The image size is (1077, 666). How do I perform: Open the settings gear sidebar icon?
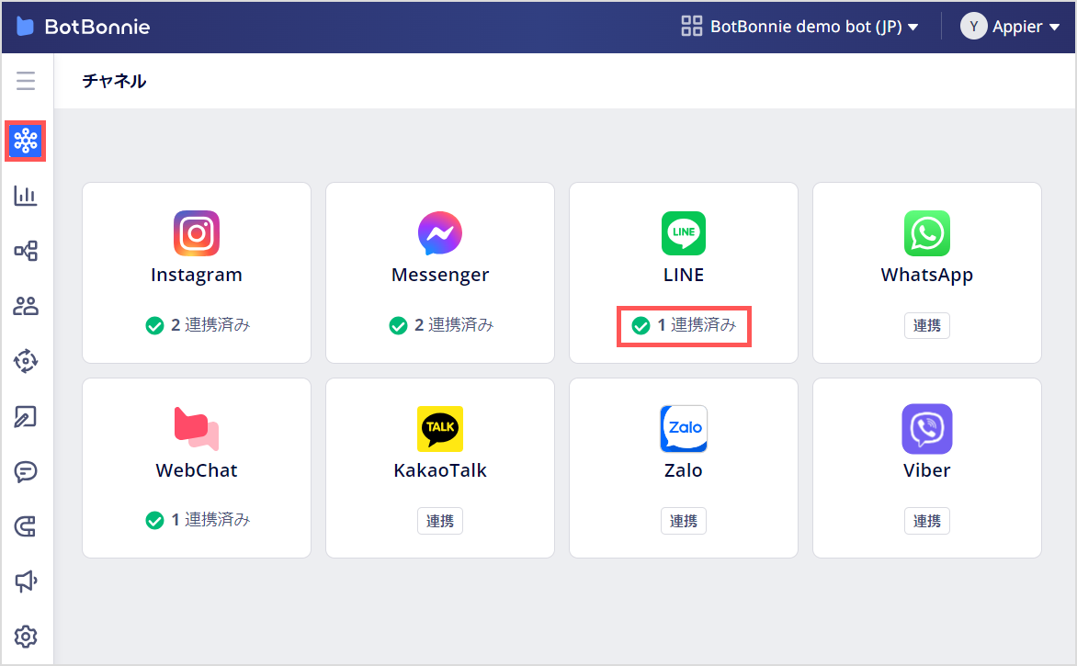point(26,637)
